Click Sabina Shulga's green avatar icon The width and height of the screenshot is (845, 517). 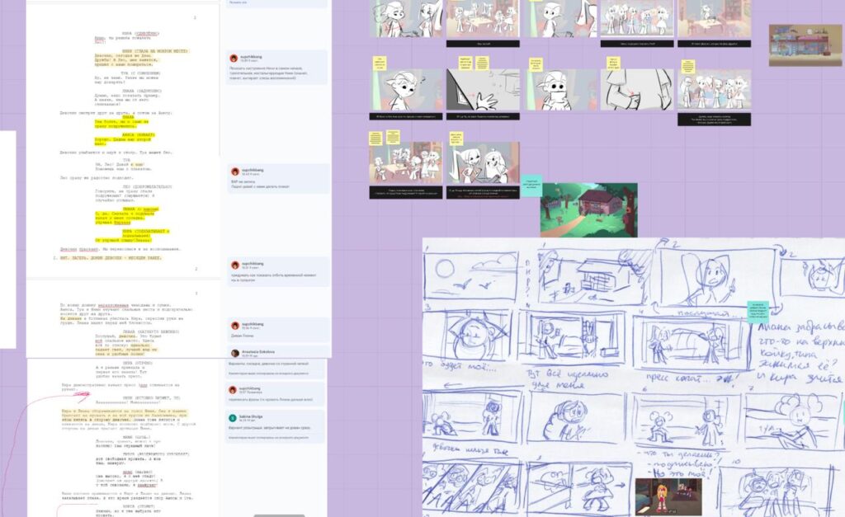point(233,418)
